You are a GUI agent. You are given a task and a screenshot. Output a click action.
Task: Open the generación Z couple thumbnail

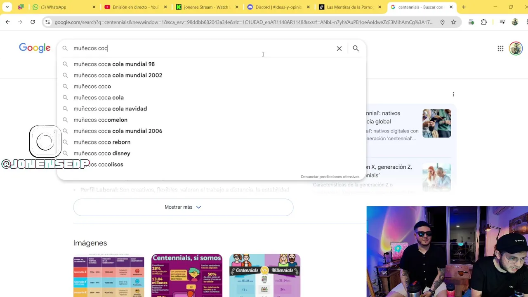[436, 177]
